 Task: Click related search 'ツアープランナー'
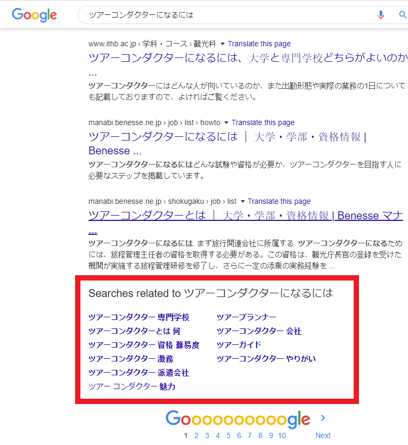(x=247, y=317)
